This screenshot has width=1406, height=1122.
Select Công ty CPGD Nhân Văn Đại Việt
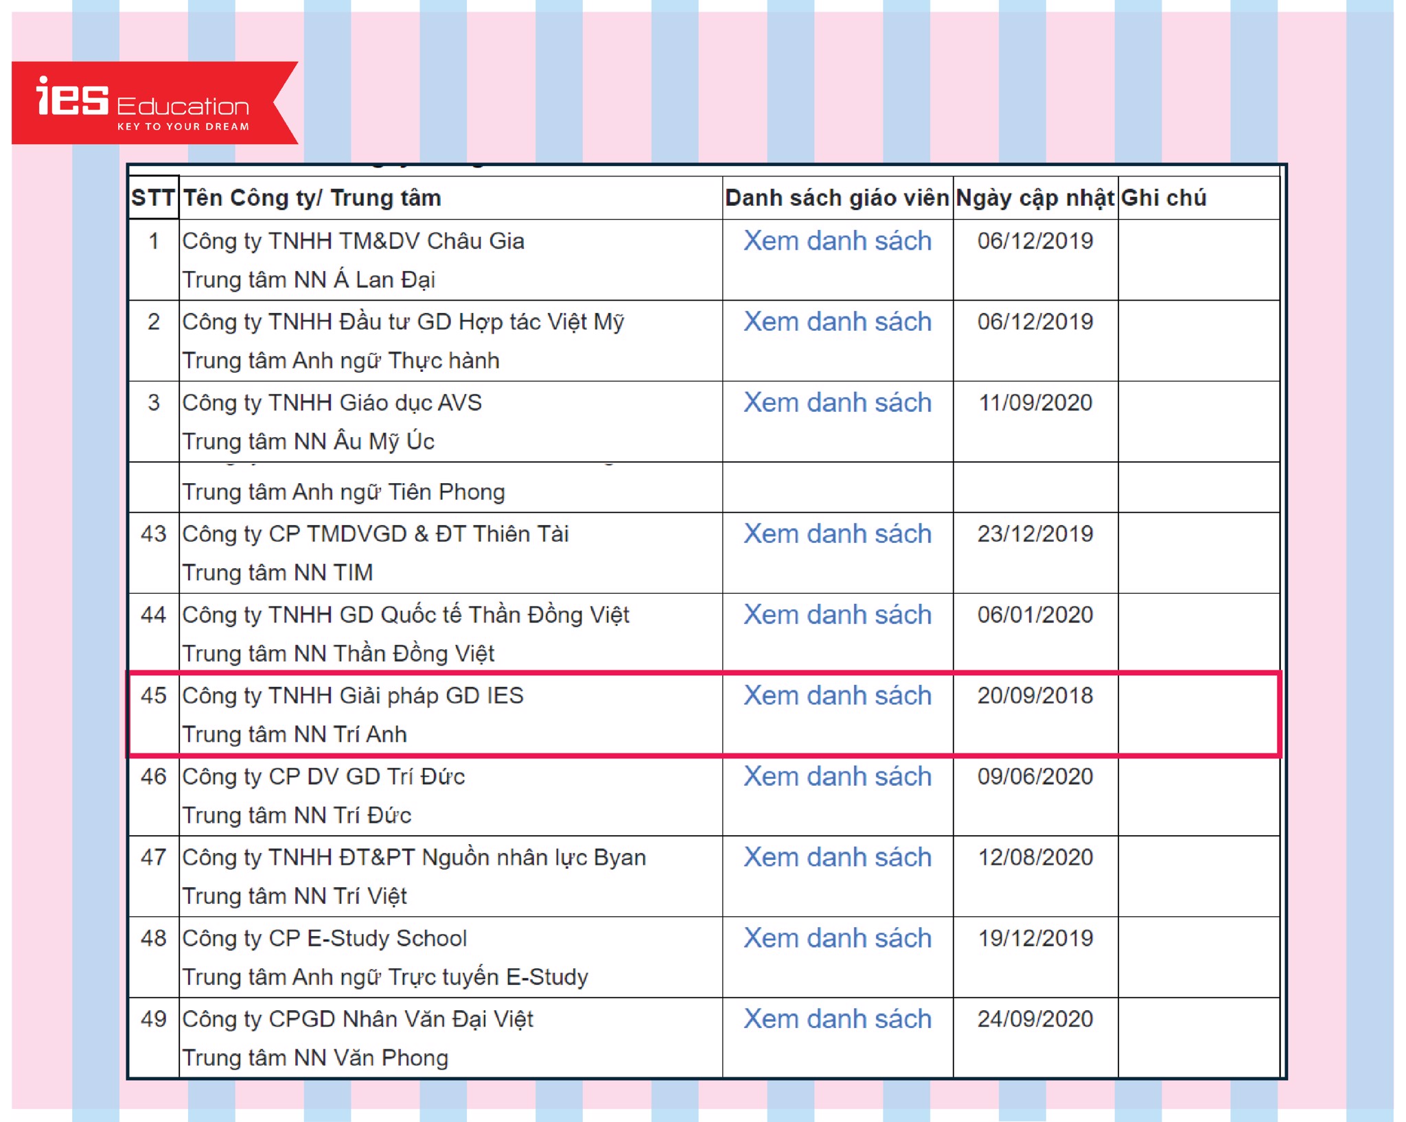pos(358,1020)
